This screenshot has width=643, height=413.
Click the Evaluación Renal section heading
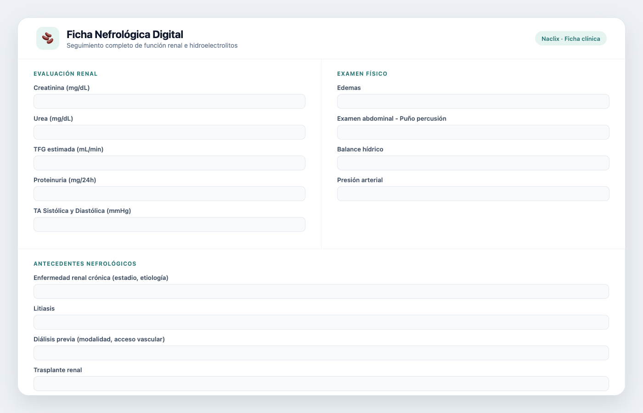point(66,74)
